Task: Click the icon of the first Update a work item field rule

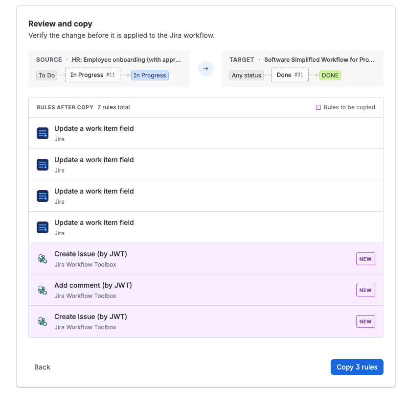Action: [43, 133]
